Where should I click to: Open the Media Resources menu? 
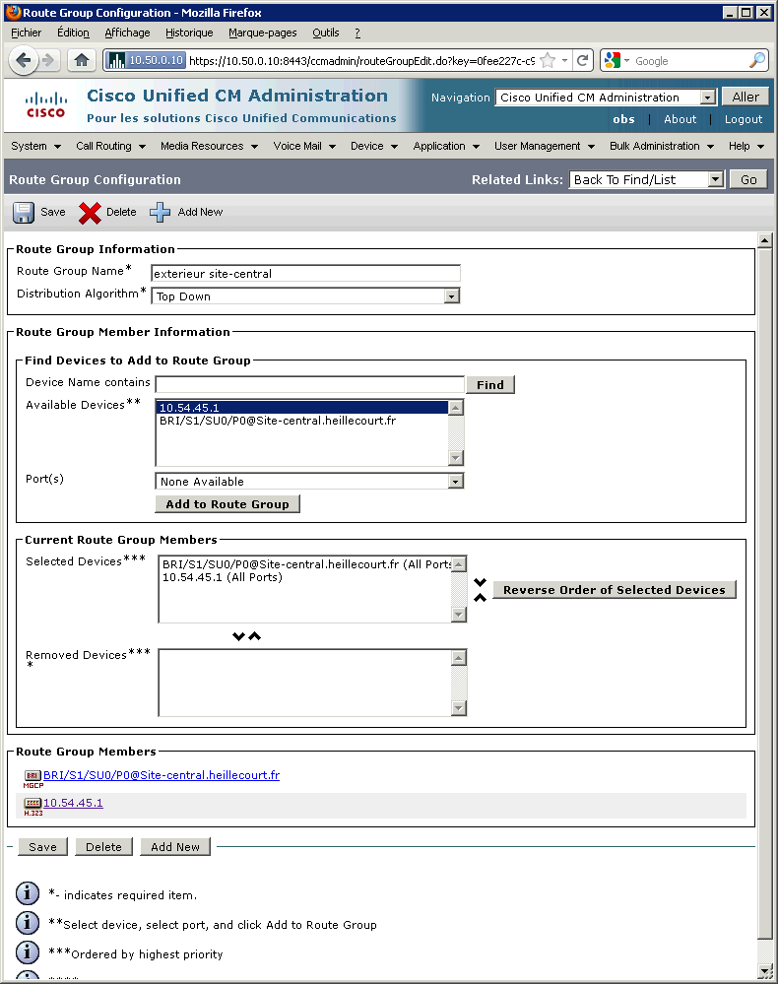(209, 146)
